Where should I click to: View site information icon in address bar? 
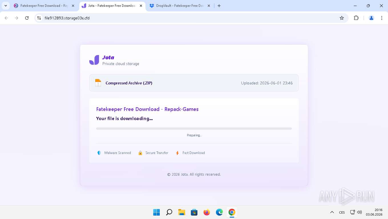(39, 18)
